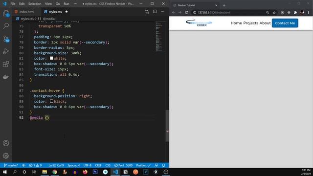Click the Synchronize Changes cloud icon
Screen dimensions: 313x176
[x=23, y=165]
